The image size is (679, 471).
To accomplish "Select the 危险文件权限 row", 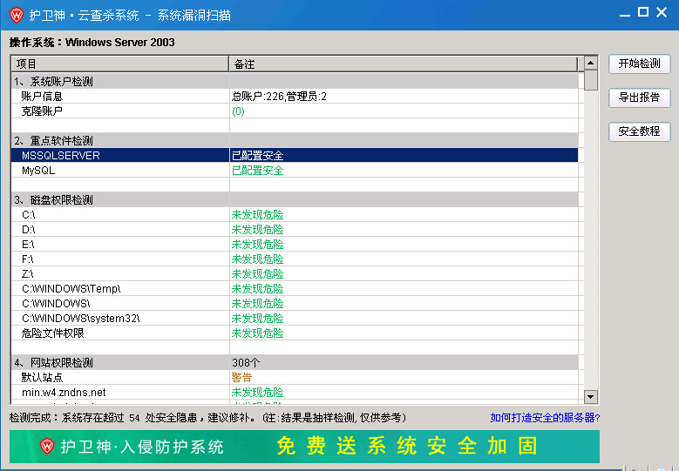I will [x=295, y=333].
